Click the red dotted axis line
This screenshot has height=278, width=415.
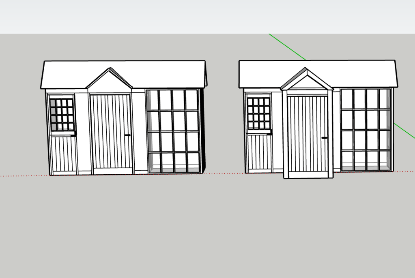click(24, 176)
